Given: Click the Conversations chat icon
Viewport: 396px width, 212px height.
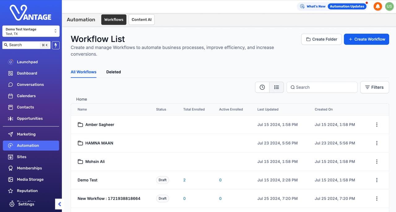Looking at the screenshot, I should tap(11, 85).
